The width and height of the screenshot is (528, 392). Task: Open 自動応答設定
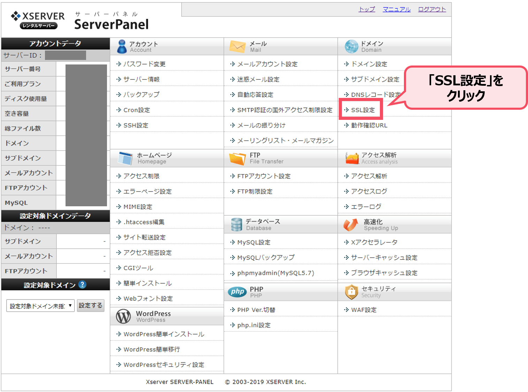point(255,95)
